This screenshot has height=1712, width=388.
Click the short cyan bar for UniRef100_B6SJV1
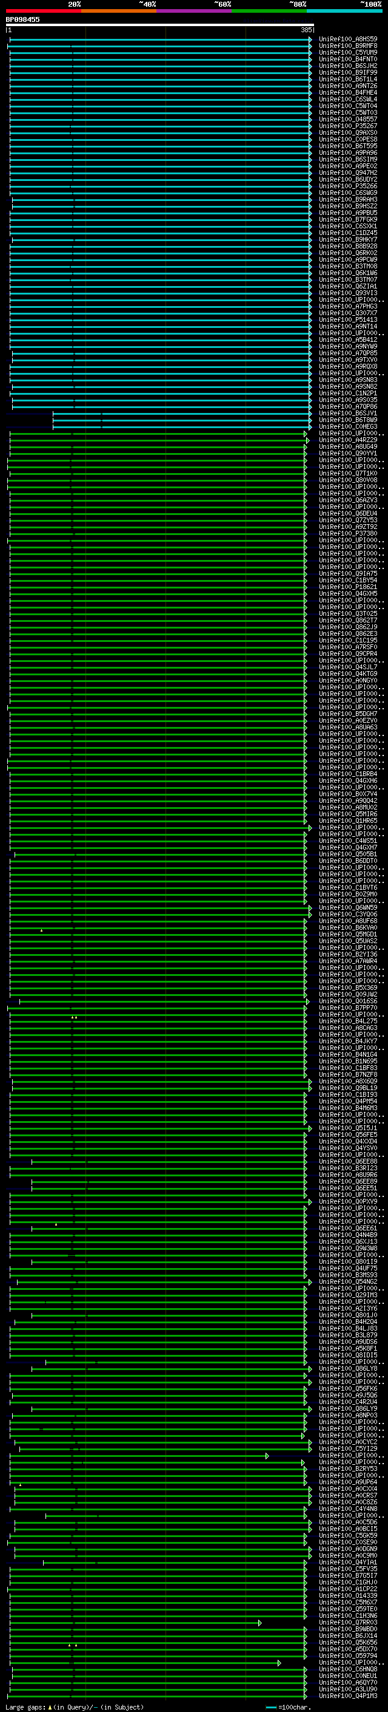pyautogui.click(x=182, y=414)
